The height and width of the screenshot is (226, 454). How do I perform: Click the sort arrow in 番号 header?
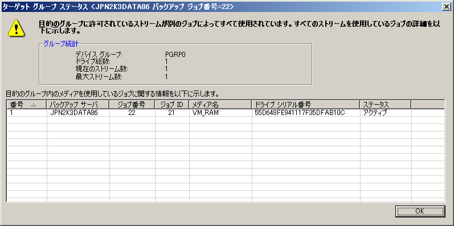[x=33, y=105]
